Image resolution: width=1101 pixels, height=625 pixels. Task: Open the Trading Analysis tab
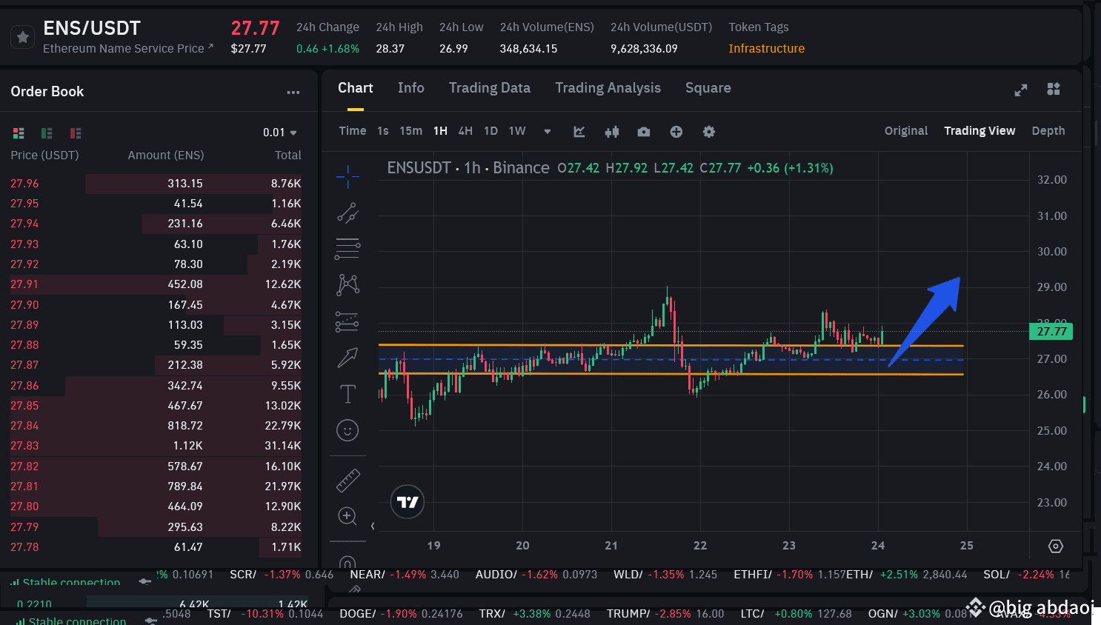(608, 87)
